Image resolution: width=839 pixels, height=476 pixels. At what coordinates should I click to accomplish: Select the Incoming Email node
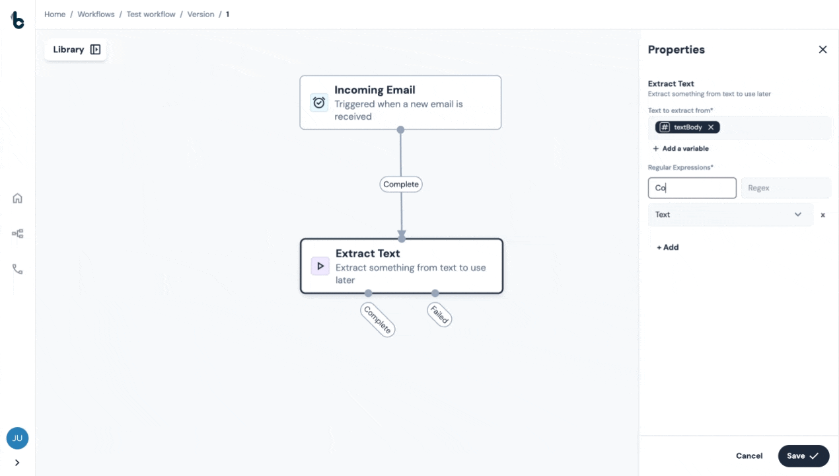(x=400, y=102)
